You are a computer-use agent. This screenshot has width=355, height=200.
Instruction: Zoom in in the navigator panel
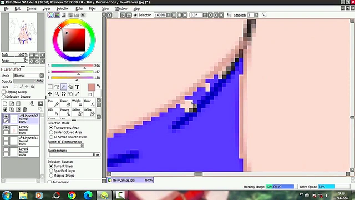point(37,55)
